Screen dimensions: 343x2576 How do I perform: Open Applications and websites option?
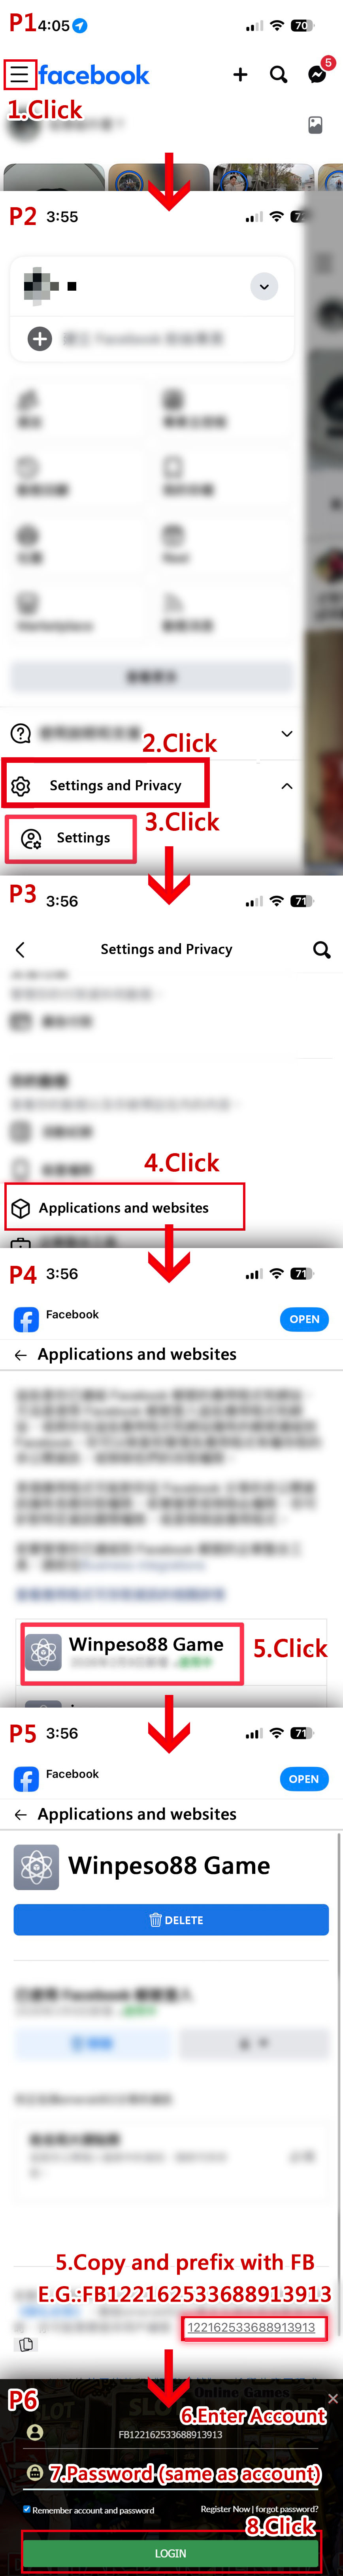click(x=125, y=1208)
